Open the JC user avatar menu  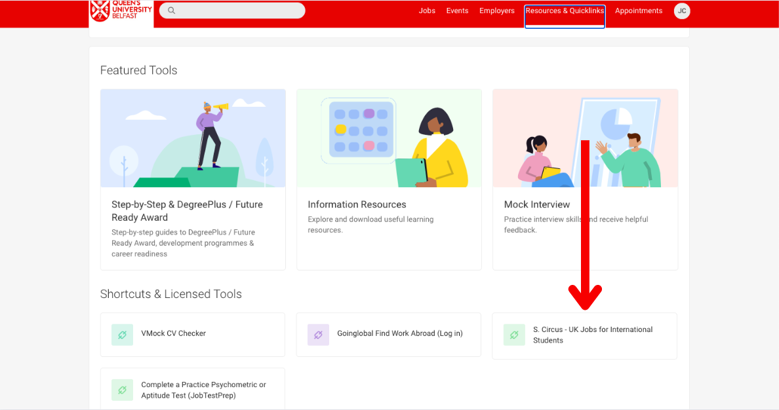pos(682,10)
